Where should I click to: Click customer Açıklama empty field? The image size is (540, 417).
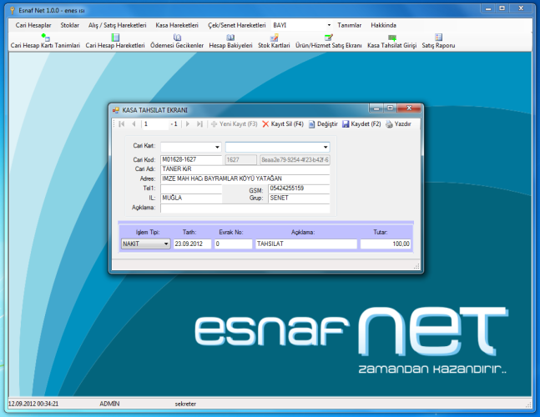coord(245,208)
